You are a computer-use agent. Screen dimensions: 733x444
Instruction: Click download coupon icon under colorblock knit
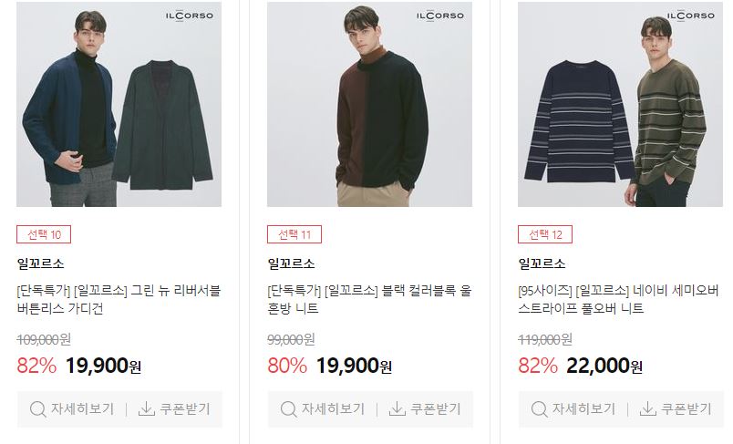pos(397,409)
